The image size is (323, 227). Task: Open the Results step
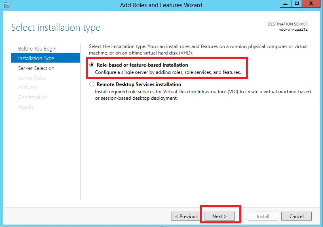26,107
